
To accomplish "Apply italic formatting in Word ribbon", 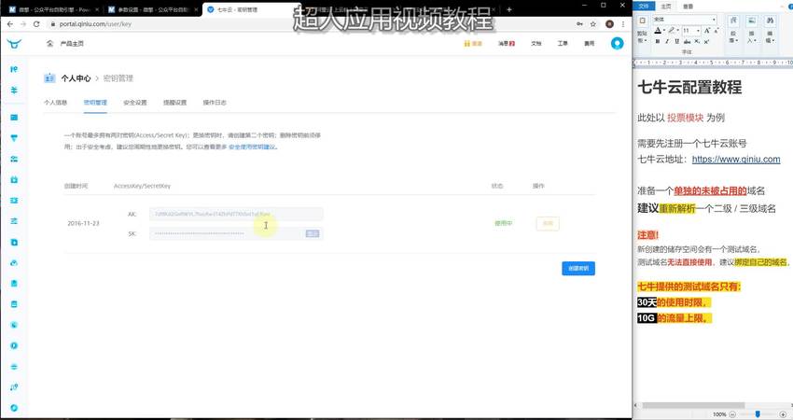I will 667,41.
